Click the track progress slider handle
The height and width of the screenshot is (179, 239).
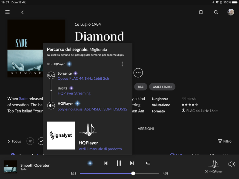[x=133, y=173]
